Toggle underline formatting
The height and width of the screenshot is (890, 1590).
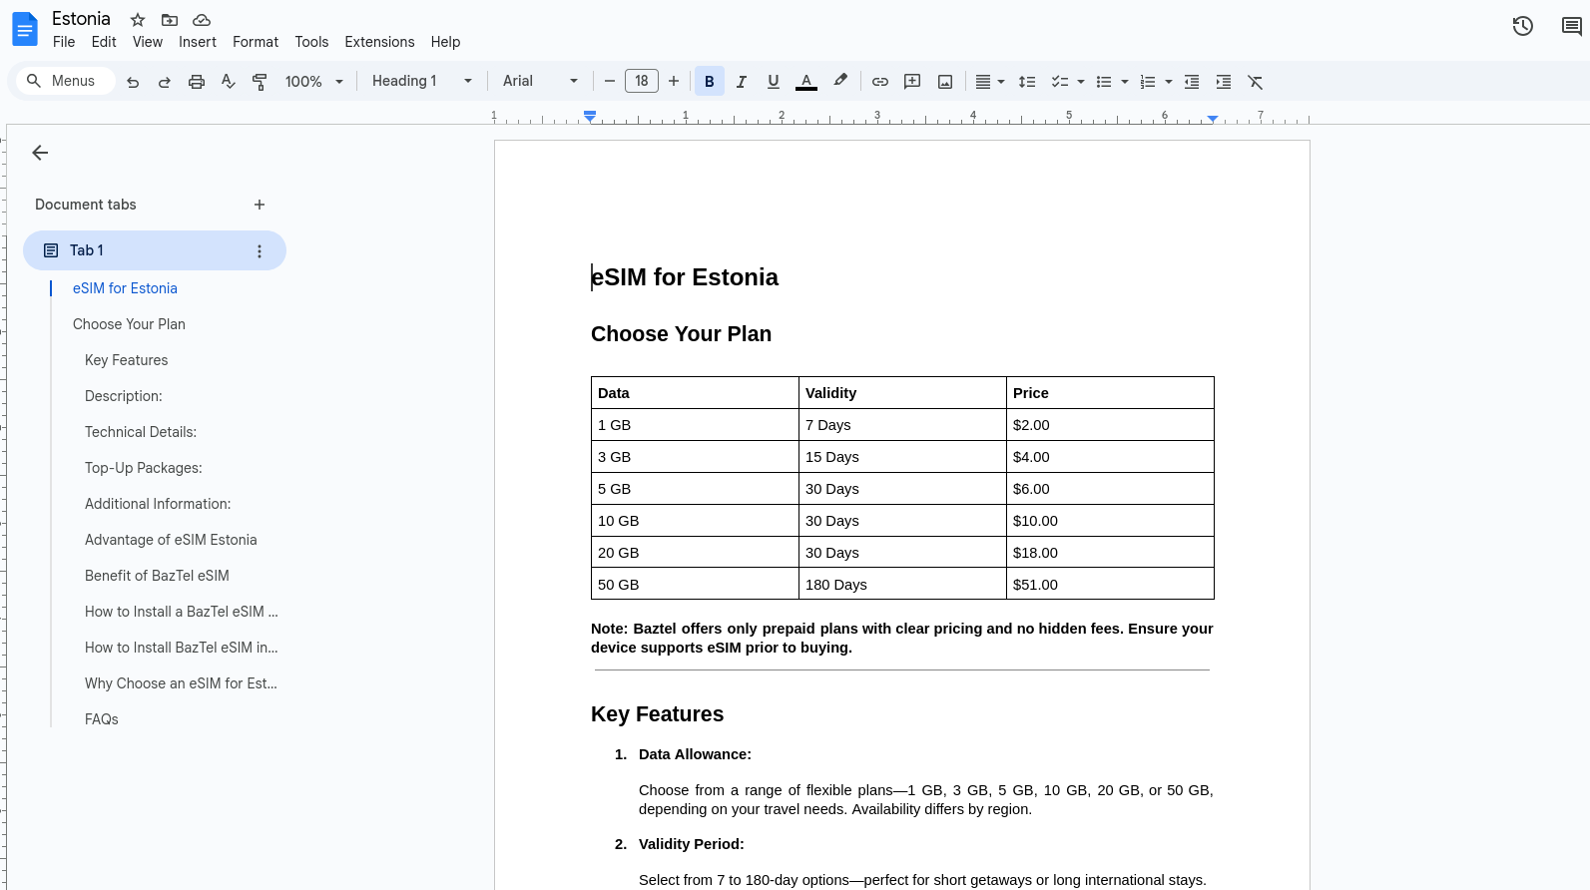(x=773, y=82)
